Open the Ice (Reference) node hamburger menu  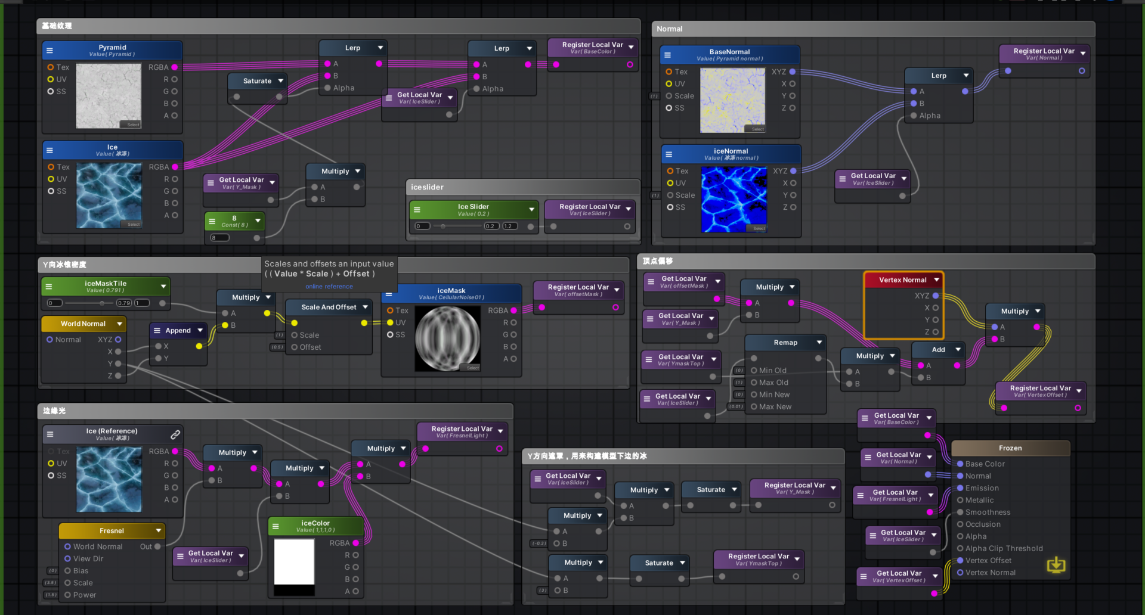coord(50,434)
